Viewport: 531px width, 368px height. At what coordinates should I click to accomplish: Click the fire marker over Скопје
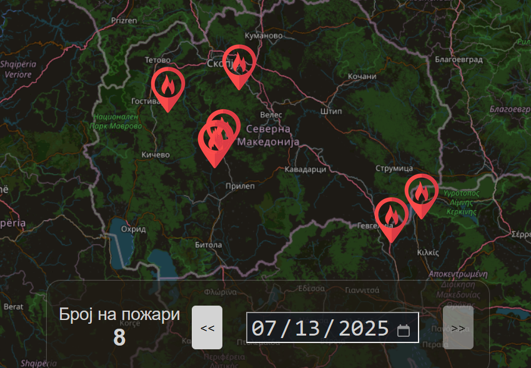pos(239,64)
